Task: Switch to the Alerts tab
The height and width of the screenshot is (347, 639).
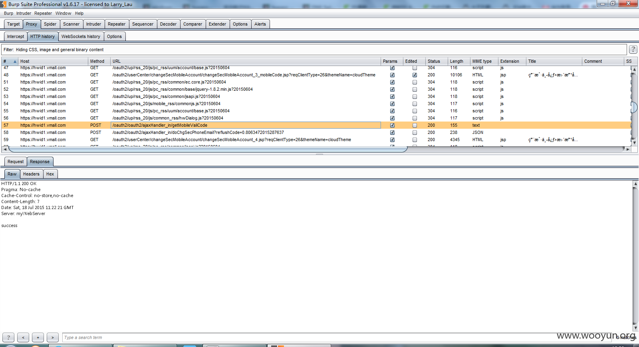Action: [x=260, y=24]
